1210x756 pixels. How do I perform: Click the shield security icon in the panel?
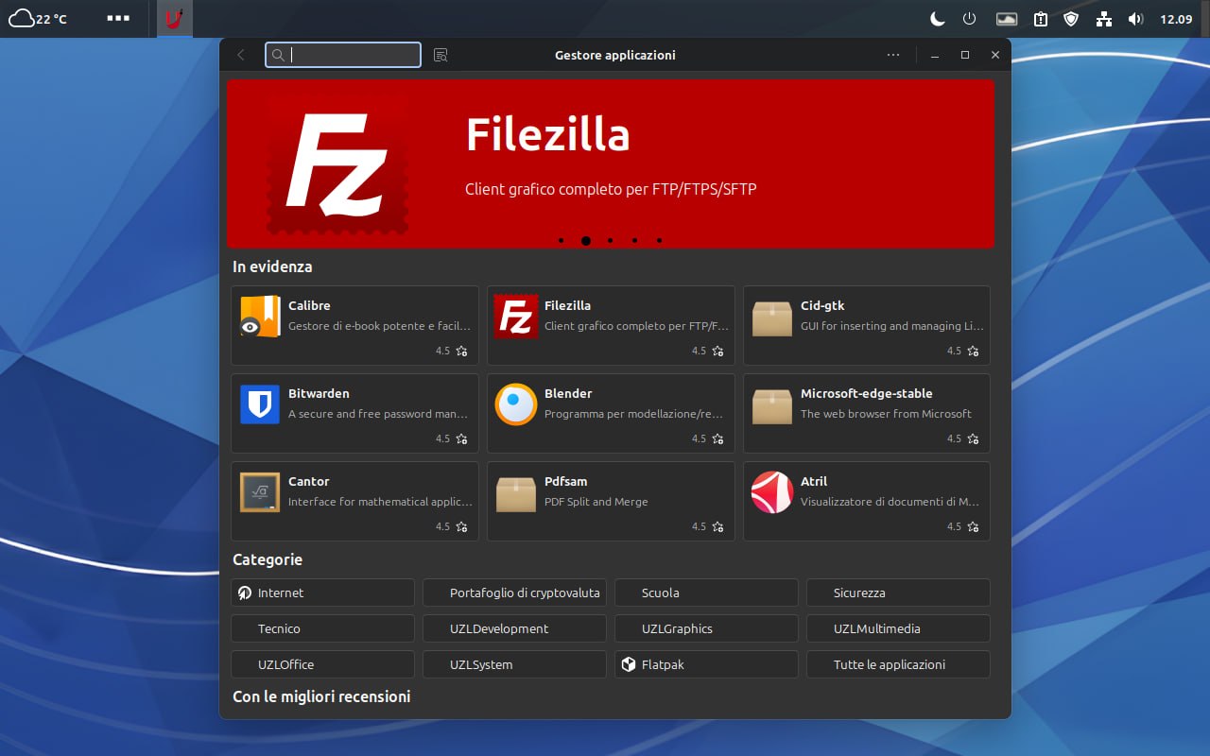coord(1071,19)
